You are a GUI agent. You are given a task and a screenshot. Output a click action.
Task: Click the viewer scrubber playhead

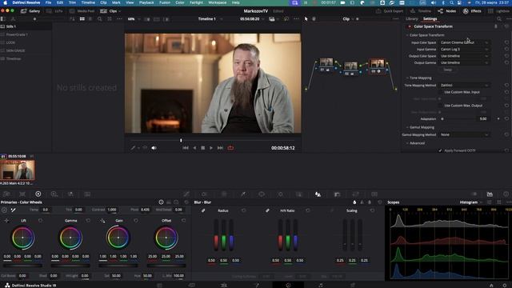tap(181, 141)
